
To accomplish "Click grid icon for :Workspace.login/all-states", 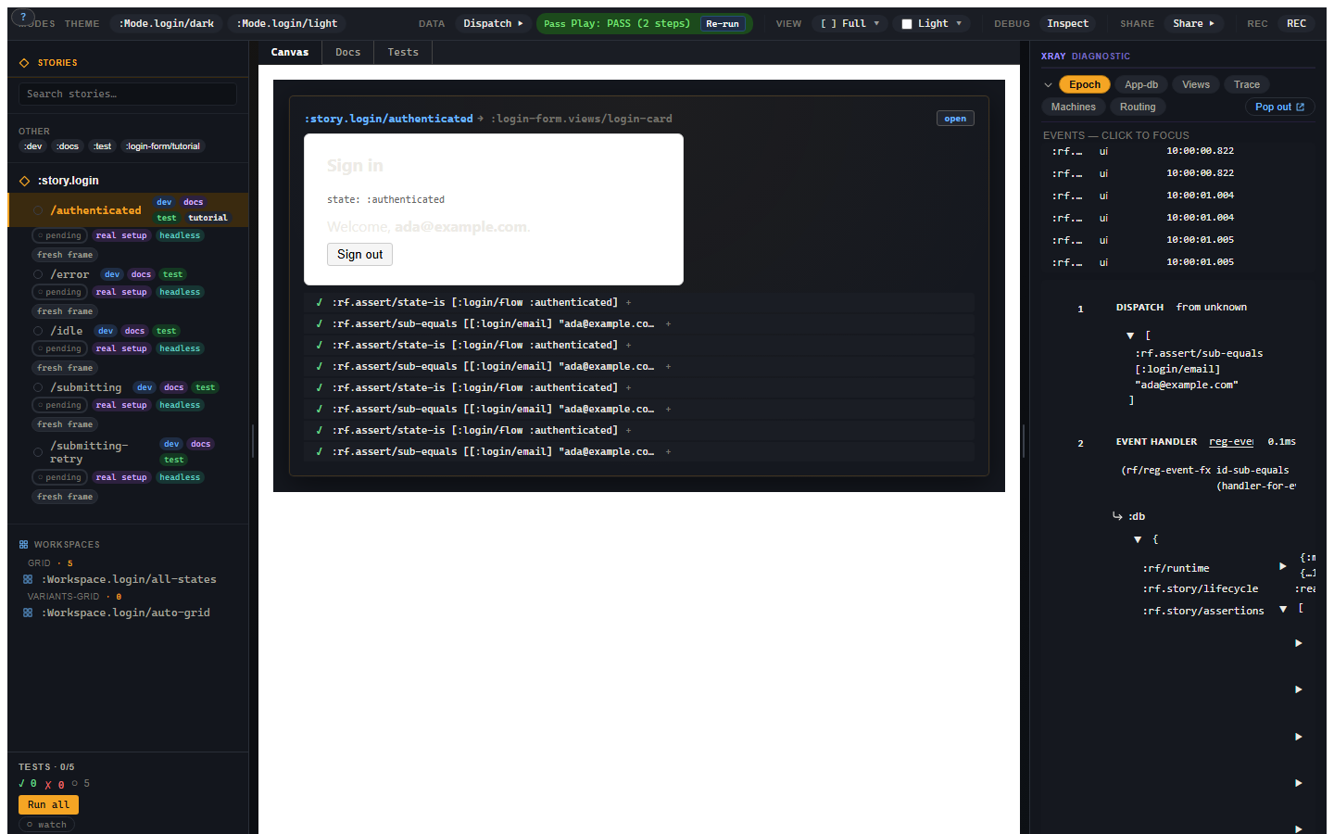I will (x=28, y=579).
